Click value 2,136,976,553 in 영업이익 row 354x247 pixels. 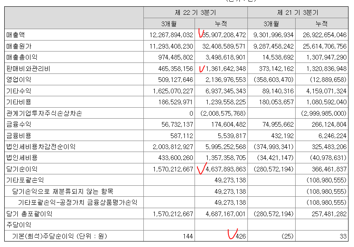click(225, 79)
